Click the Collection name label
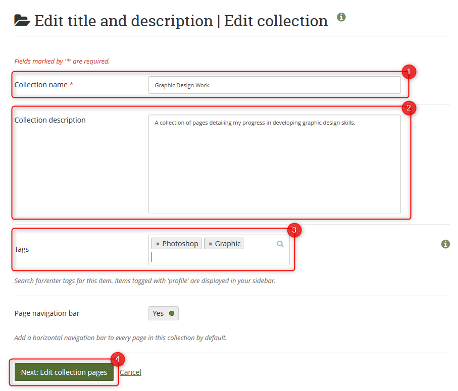The width and height of the screenshot is (458, 391). [41, 85]
